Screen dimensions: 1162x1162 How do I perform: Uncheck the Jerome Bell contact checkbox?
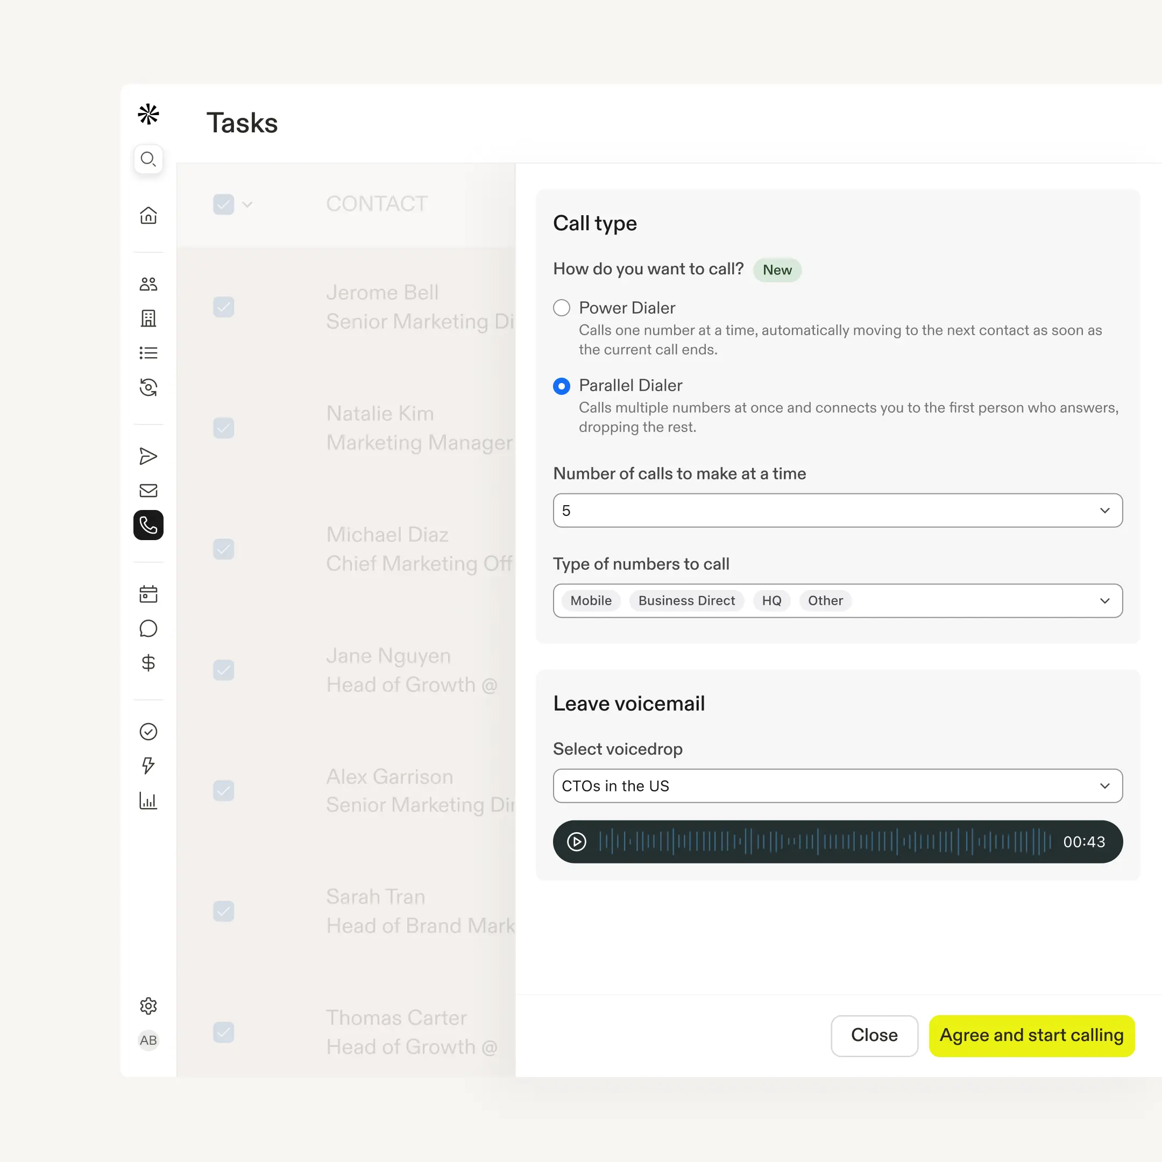pos(223,307)
